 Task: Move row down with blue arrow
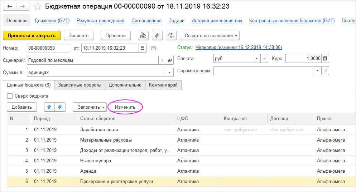coord(59,107)
